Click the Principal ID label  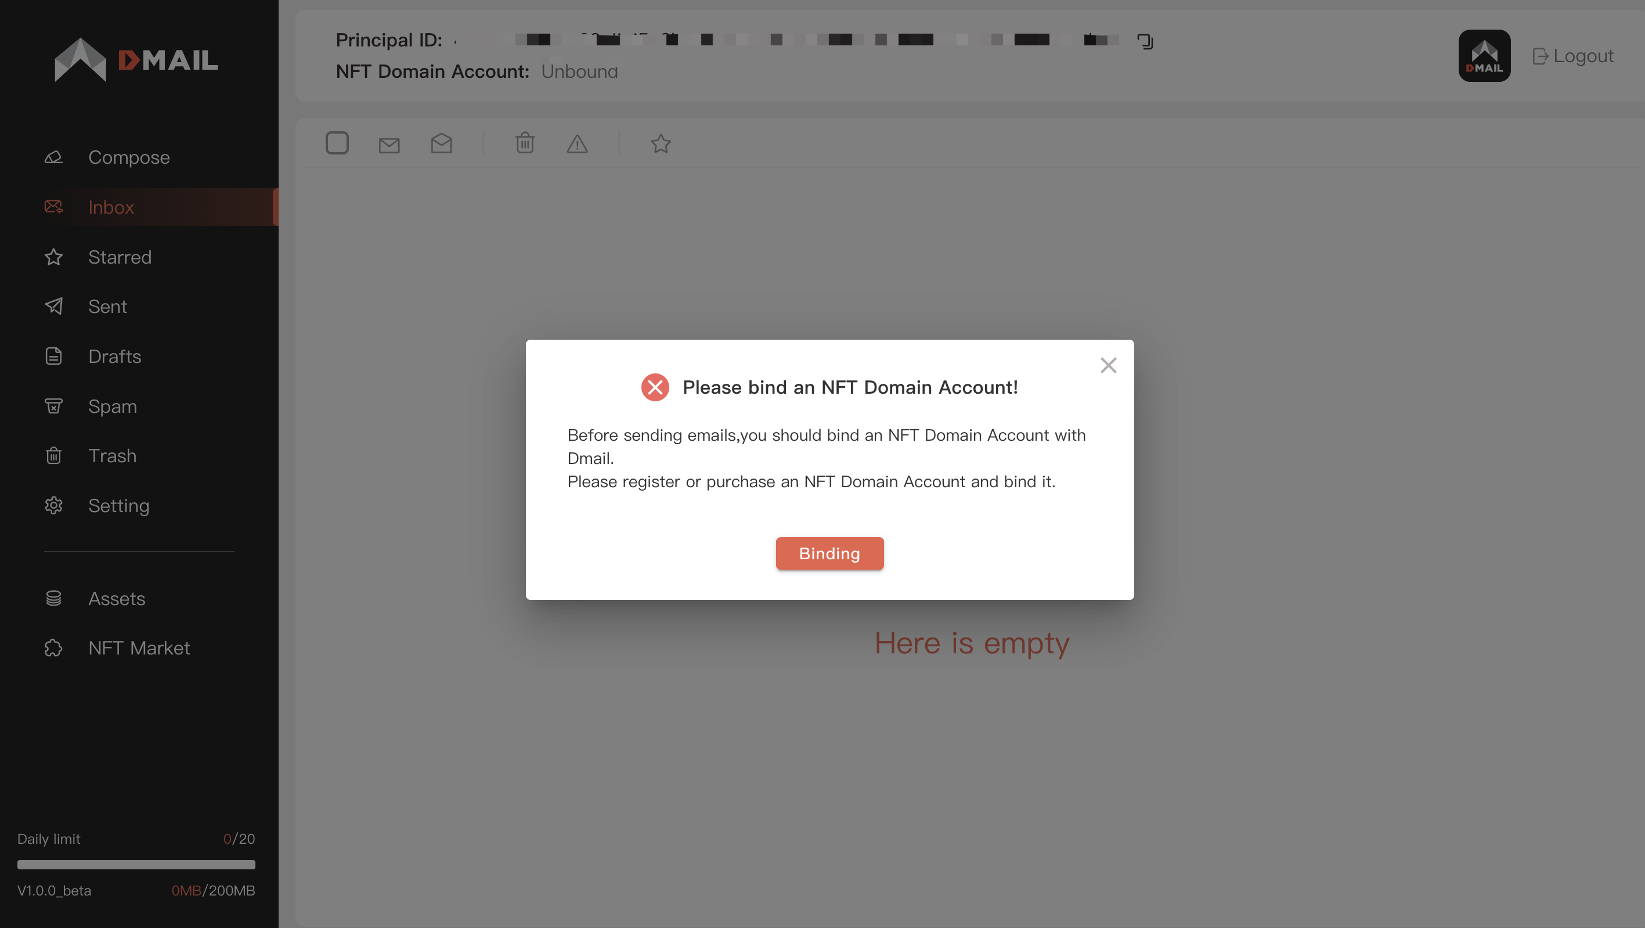[x=389, y=40]
